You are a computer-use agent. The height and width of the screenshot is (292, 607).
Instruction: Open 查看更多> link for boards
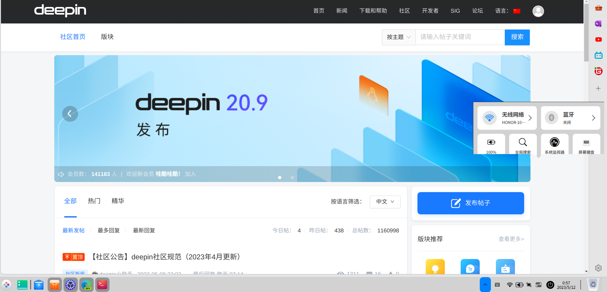511,239
